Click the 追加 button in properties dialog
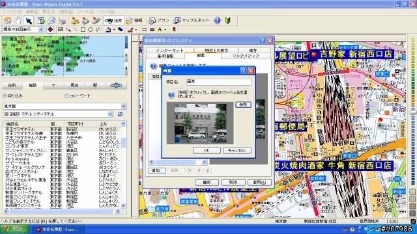 pos(157,170)
